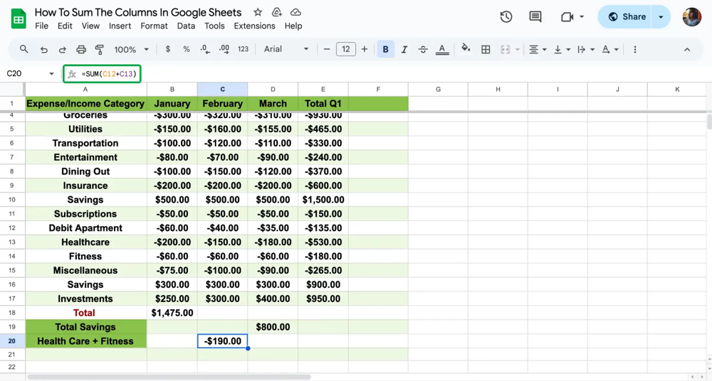
Task: Toggle strikethrough formatting
Action: coord(423,50)
